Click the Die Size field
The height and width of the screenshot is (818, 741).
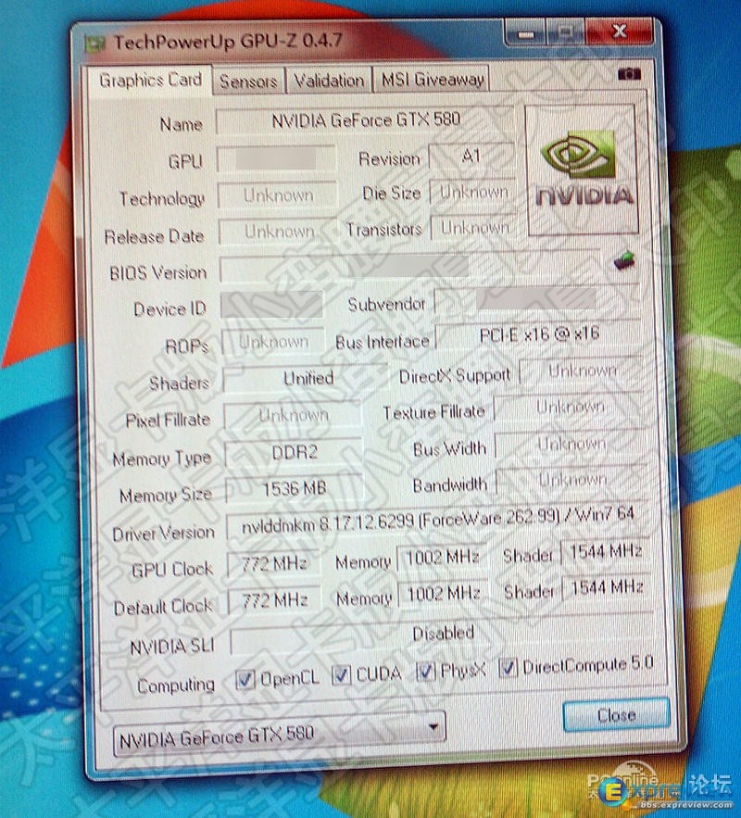[x=473, y=193]
